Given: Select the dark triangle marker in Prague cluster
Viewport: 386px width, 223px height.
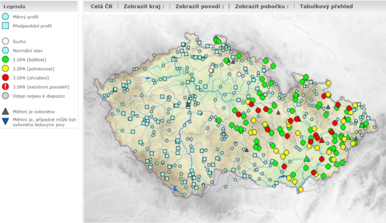Looking at the screenshot, I should (188, 105).
